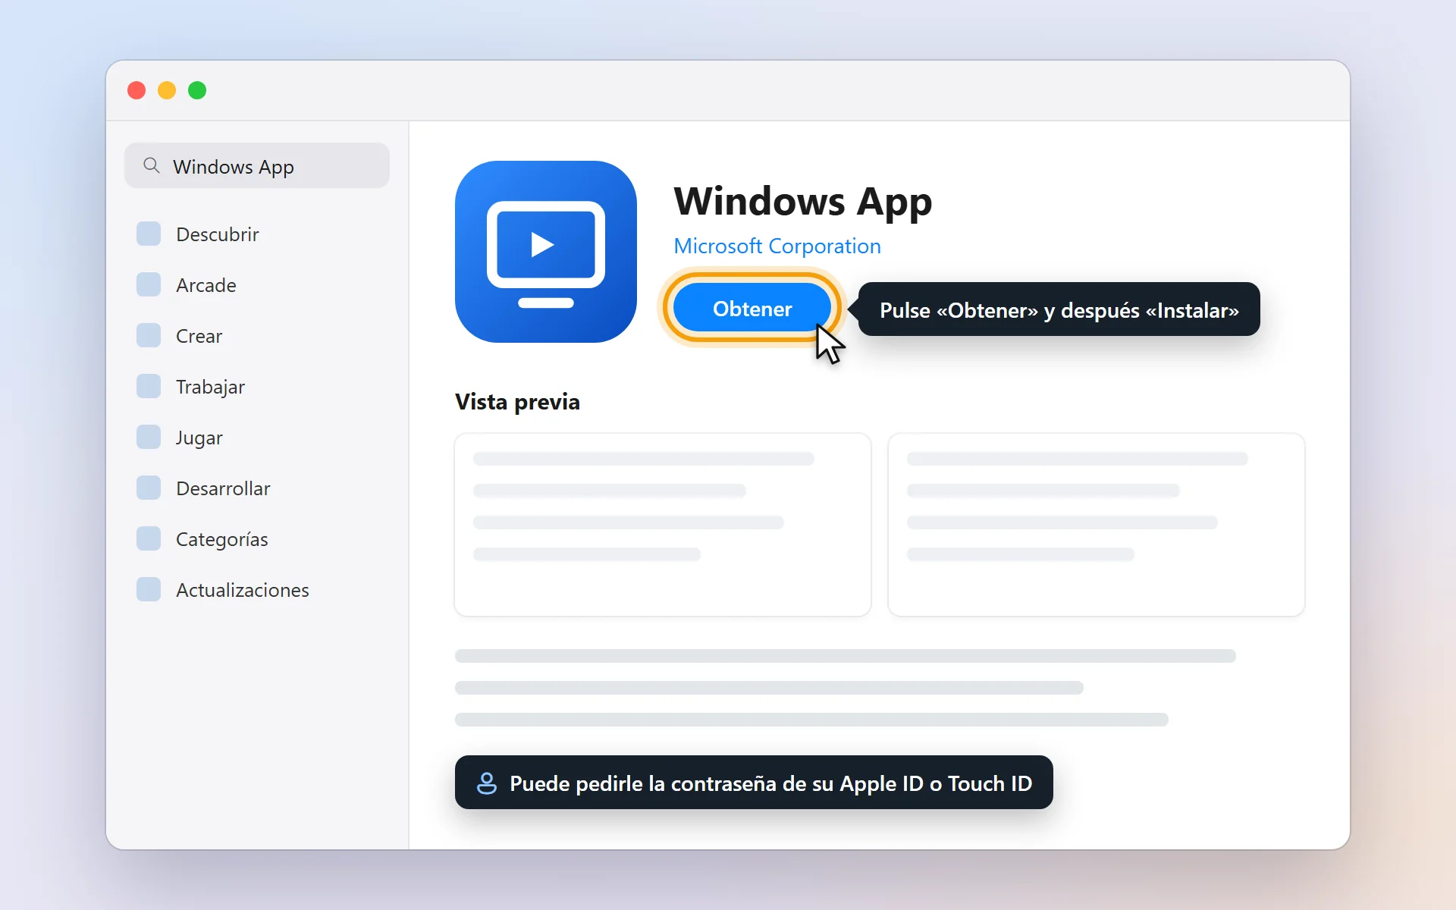Click the icon next to Descubrir
1456x910 pixels.
149,234
